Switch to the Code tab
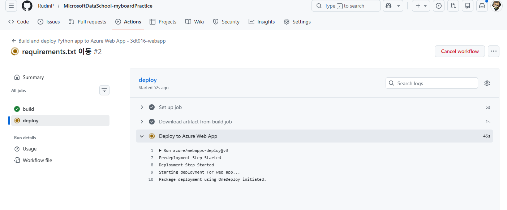Viewport: 507px width, 210px height. coord(18,22)
